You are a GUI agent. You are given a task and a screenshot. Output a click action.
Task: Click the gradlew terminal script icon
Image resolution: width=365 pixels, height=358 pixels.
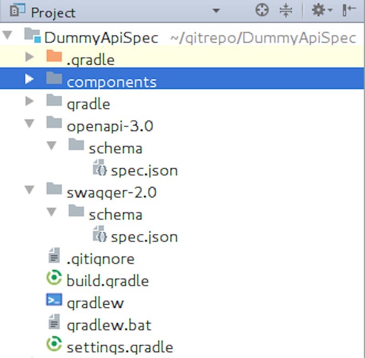click(54, 301)
